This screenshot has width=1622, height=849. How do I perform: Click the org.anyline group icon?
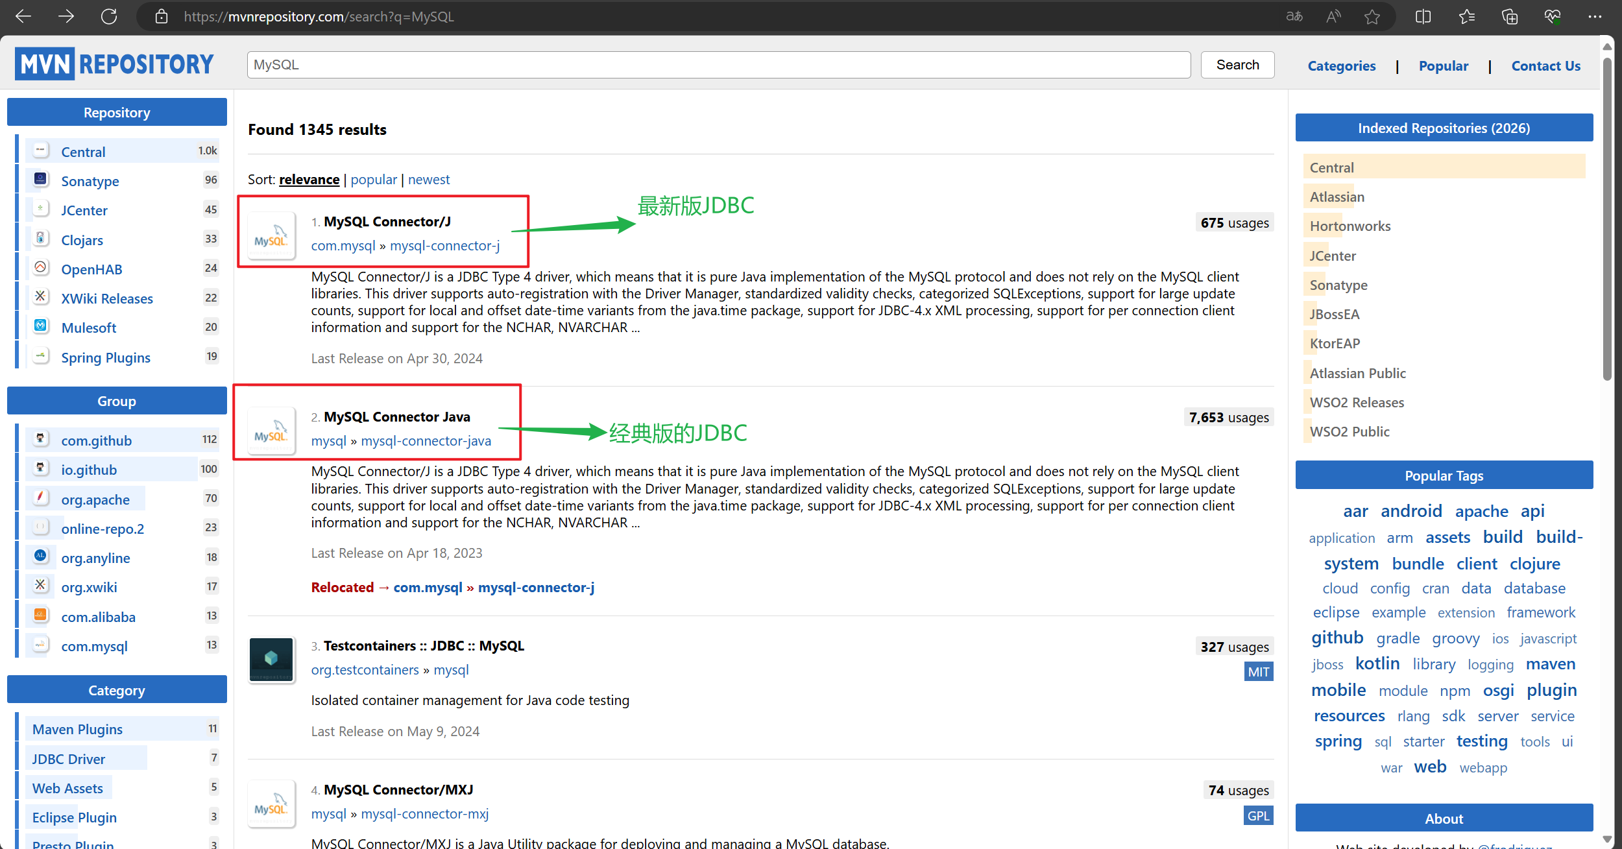point(40,556)
